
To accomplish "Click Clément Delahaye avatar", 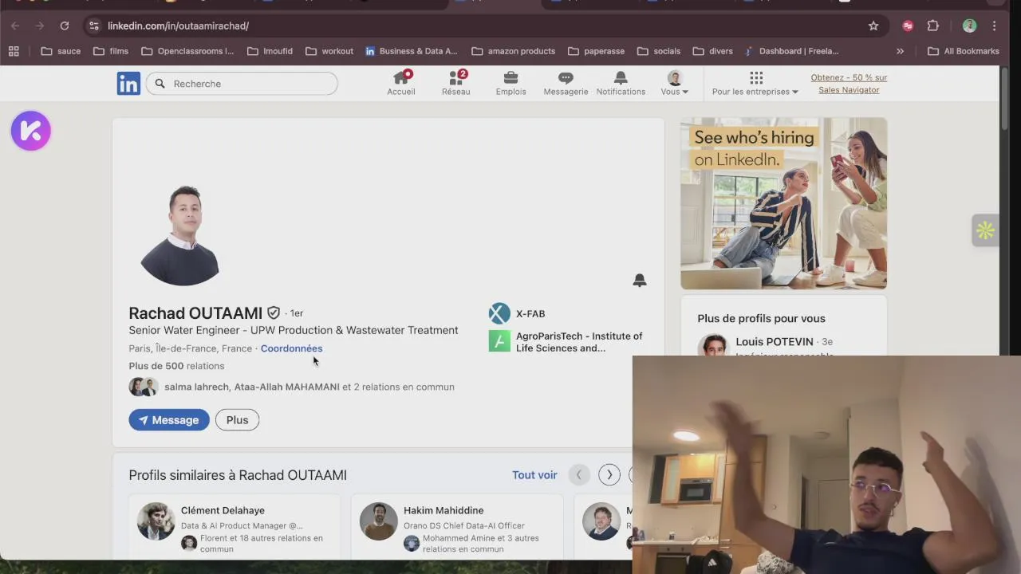I will coord(156,521).
